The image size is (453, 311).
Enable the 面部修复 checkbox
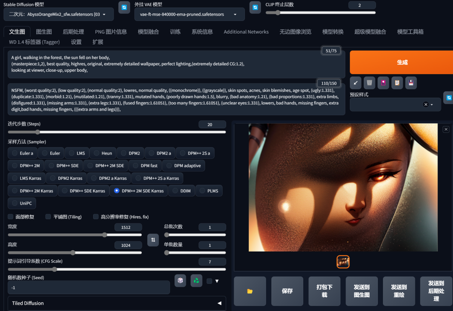pos(10,217)
